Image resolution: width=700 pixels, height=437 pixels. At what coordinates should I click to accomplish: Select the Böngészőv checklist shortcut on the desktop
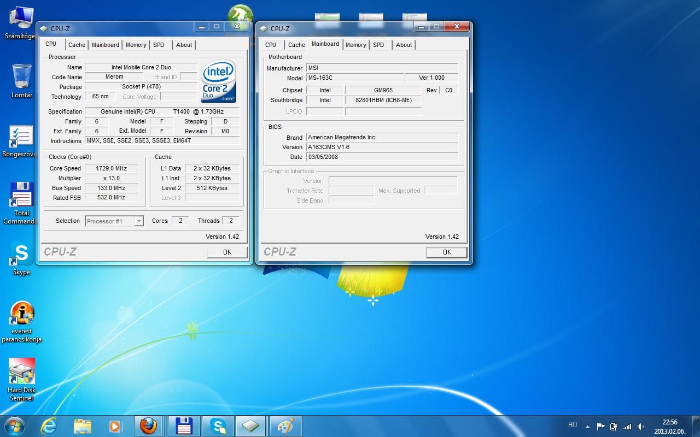click(x=20, y=141)
